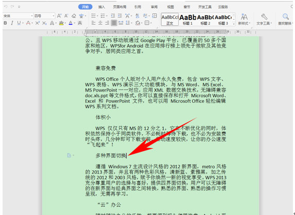Open the 章节 tab
This screenshot has height=215, width=295.
187,7
